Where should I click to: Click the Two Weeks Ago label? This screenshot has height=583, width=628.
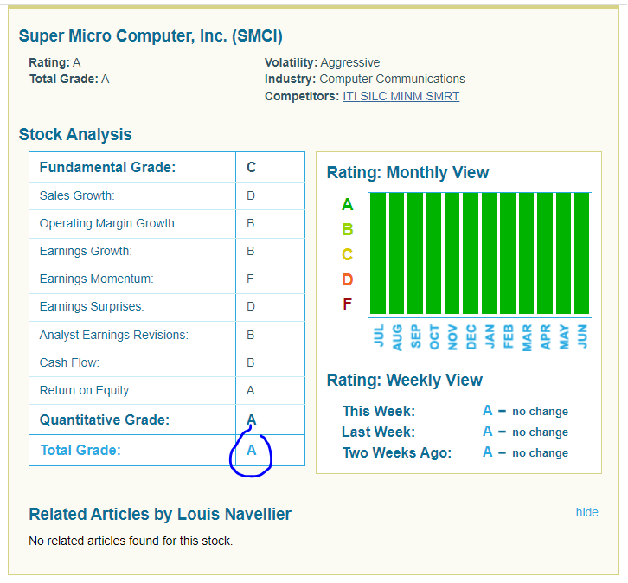pos(397,453)
